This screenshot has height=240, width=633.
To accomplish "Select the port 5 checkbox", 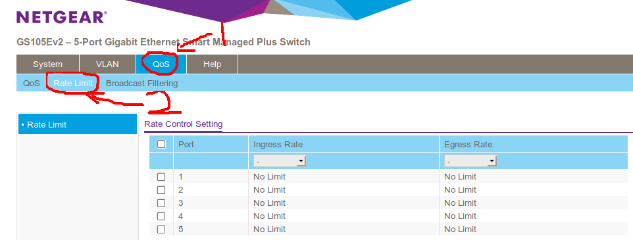I will 161,229.
